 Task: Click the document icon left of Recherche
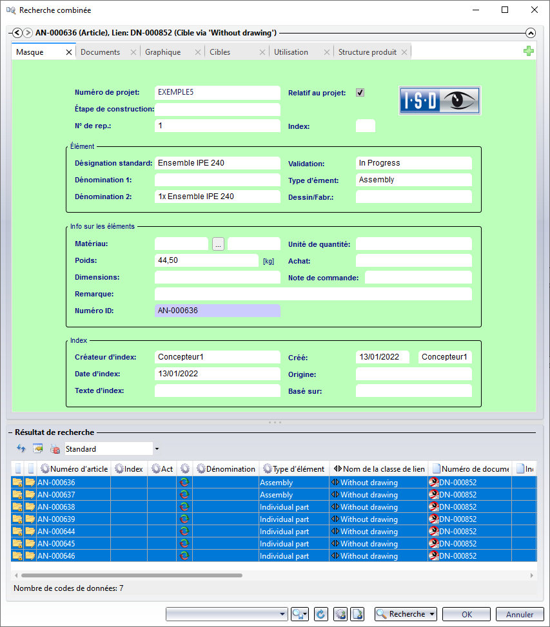click(358, 614)
